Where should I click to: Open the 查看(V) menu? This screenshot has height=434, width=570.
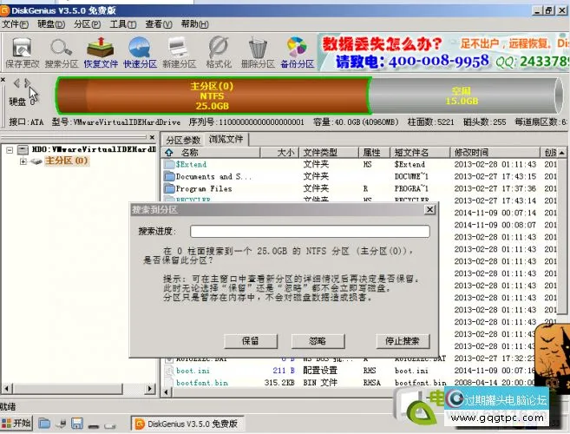coord(159,24)
